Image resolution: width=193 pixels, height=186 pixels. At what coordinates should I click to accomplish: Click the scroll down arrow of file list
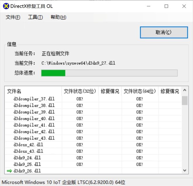[185, 170]
